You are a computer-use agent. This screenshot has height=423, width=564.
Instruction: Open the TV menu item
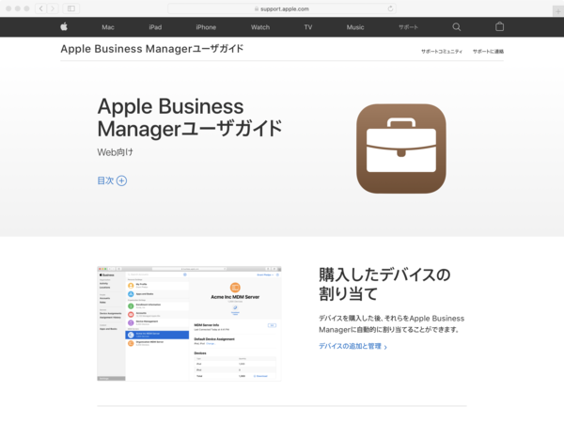coord(308,27)
